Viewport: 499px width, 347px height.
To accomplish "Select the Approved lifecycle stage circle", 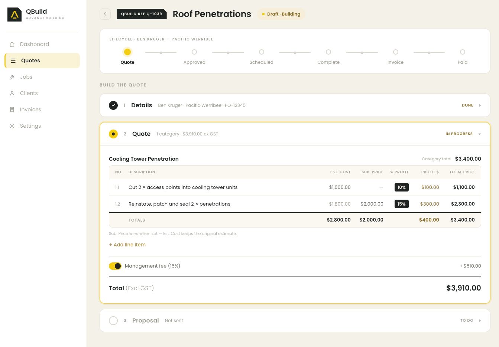I will pos(194,52).
